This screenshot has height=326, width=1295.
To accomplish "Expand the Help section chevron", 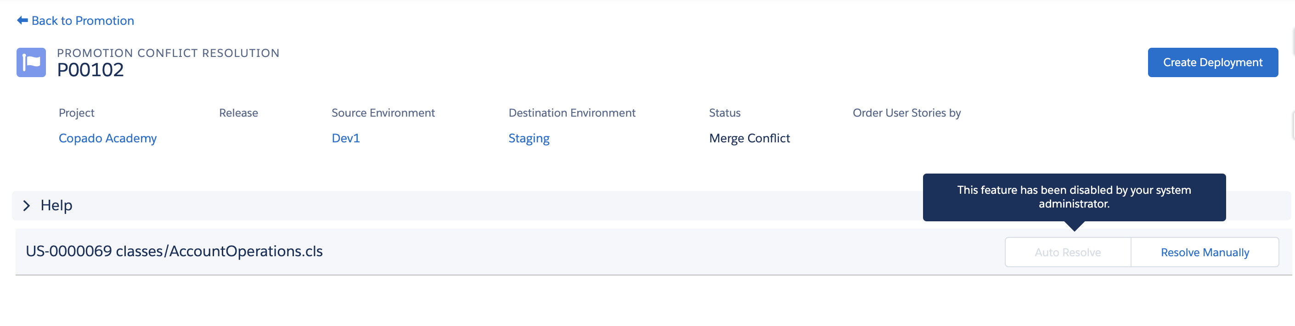I will 27,205.
